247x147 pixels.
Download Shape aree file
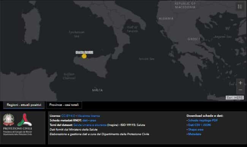pyautogui.click(x=196, y=130)
